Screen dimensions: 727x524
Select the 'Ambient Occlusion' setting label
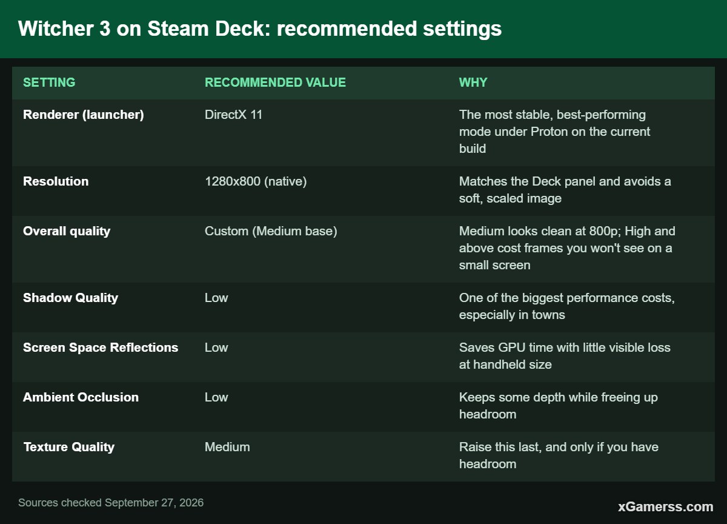[x=81, y=397]
